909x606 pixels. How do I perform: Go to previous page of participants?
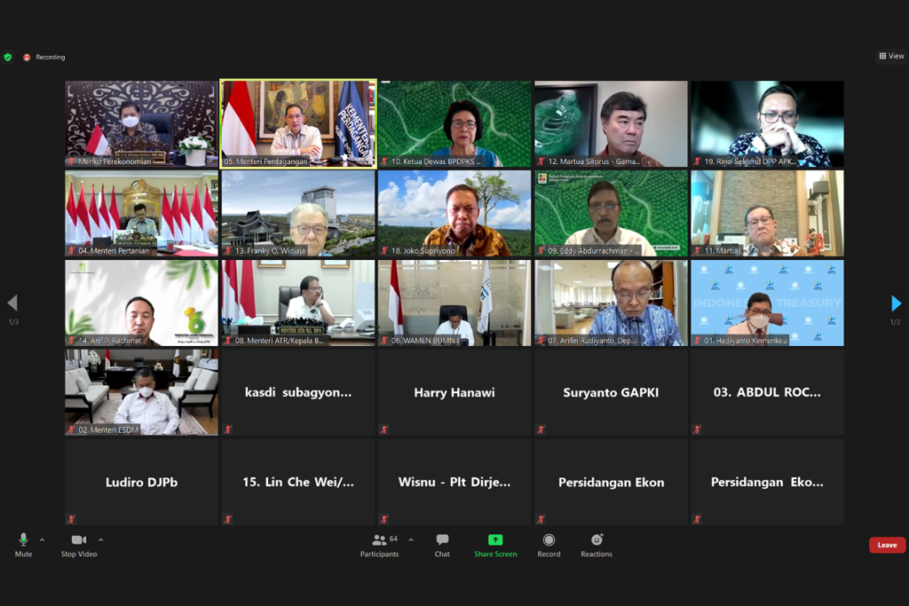pyautogui.click(x=12, y=303)
